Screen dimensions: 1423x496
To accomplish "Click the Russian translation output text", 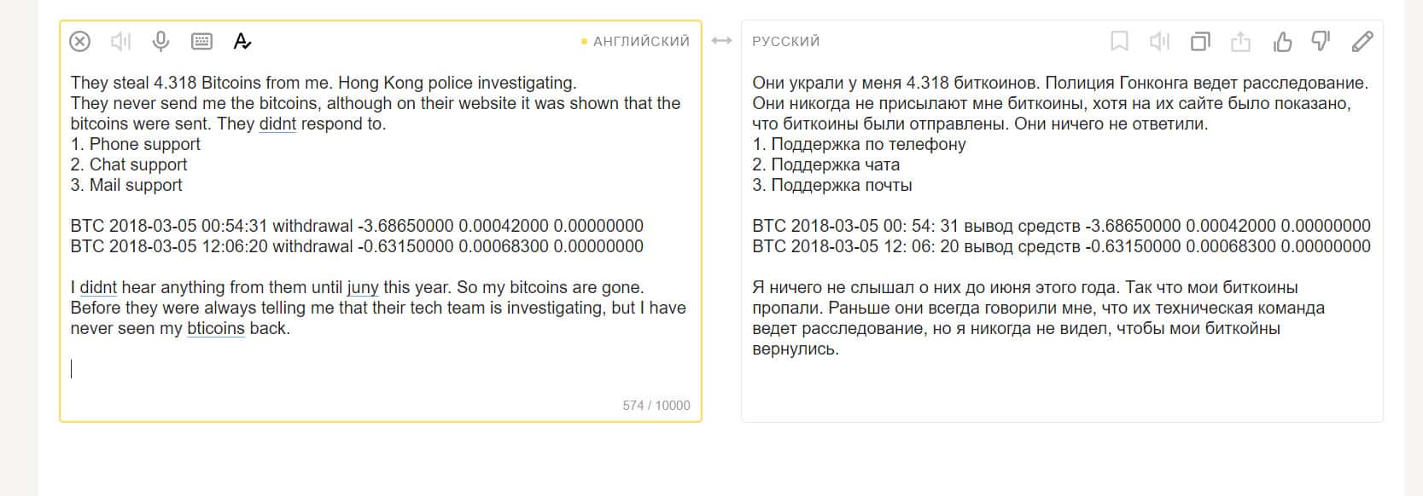I will [x=1059, y=205].
